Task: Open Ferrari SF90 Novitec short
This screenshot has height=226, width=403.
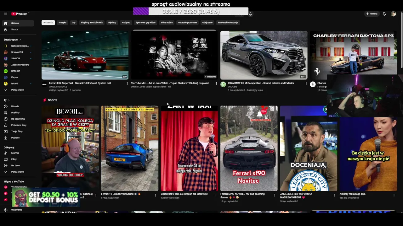Action: pyautogui.click(x=249, y=148)
